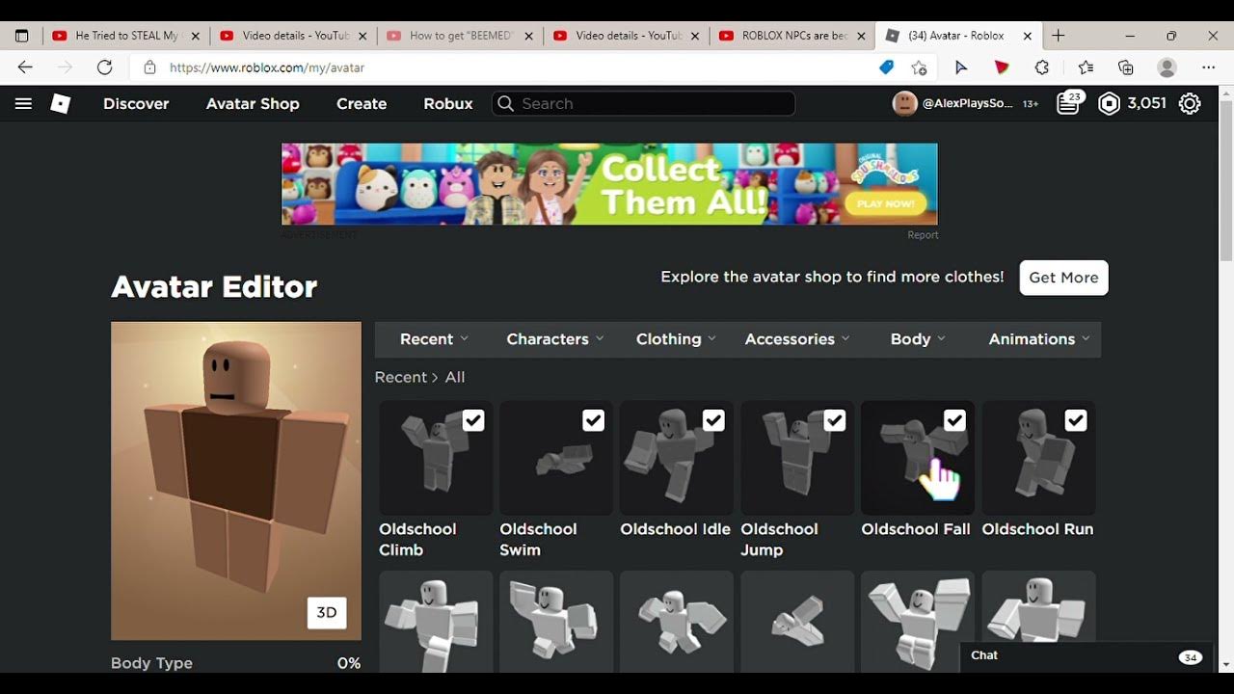Image resolution: width=1234 pixels, height=694 pixels.
Task: Open Robux in top navigation
Action: click(448, 104)
